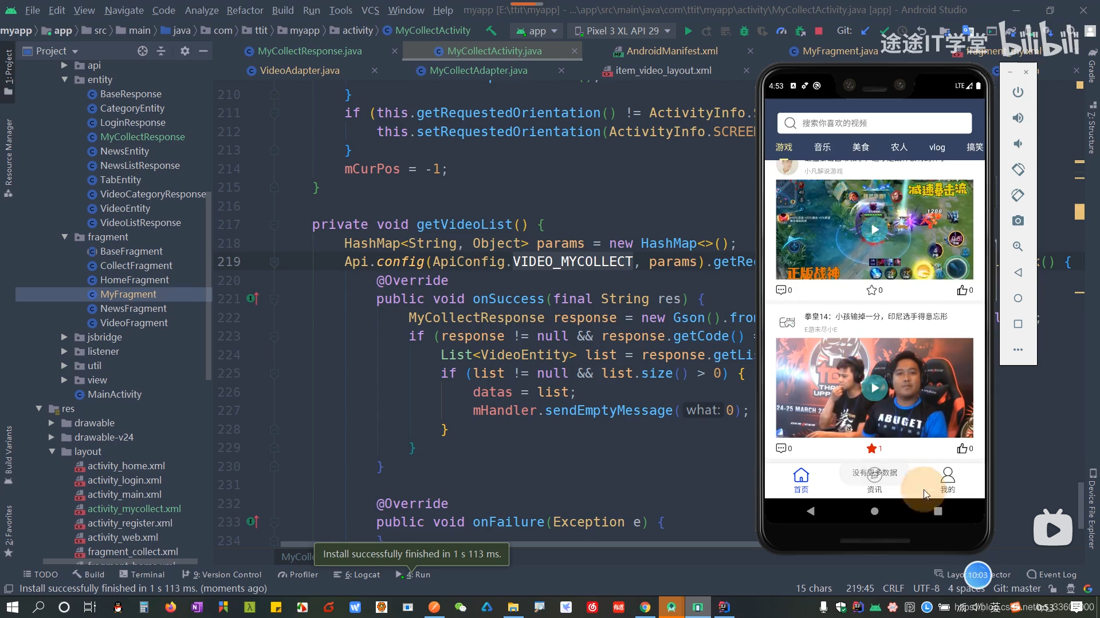Image resolution: width=1100 pixels, height=618 pixels.
Task: Expand the jsbridge folder
Action: (x=64, y=337)
